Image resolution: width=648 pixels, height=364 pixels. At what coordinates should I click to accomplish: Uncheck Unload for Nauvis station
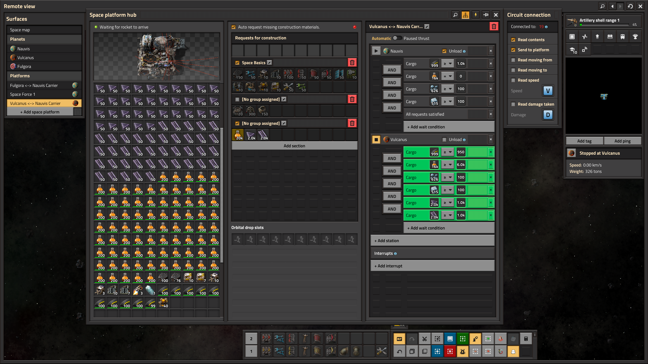(x=444, y=51)
